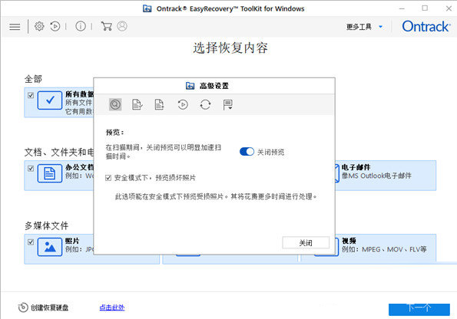Uncheck the 照片 checkbox
Viewport: 457px width, 319px height.
[x=31, y=242]
